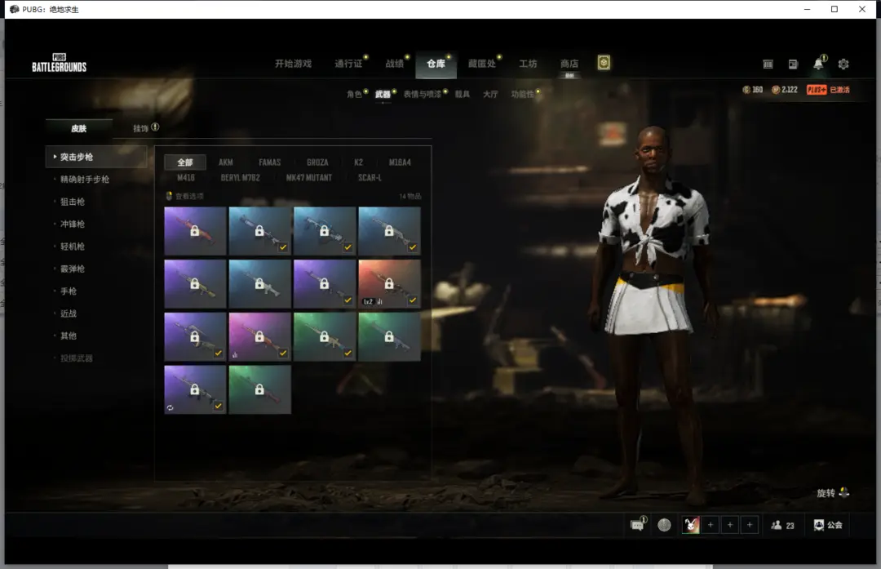Toggle the checkmark on the top-row third skin
Screen dimensions: 881x569
point(348,247)
